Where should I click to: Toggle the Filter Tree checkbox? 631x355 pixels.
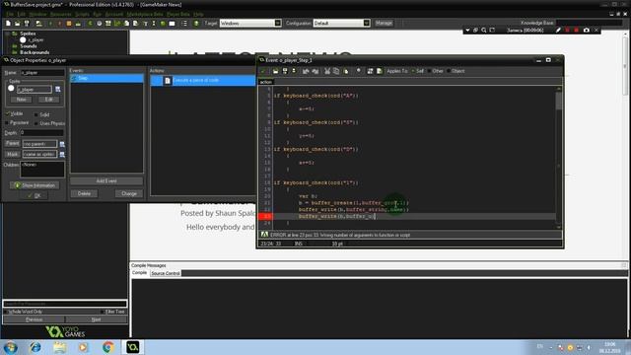pos(103,312)
